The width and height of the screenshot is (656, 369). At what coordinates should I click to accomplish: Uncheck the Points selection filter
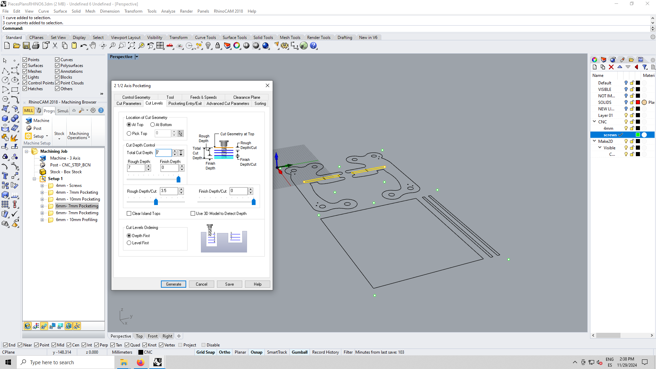coord(25,60)
